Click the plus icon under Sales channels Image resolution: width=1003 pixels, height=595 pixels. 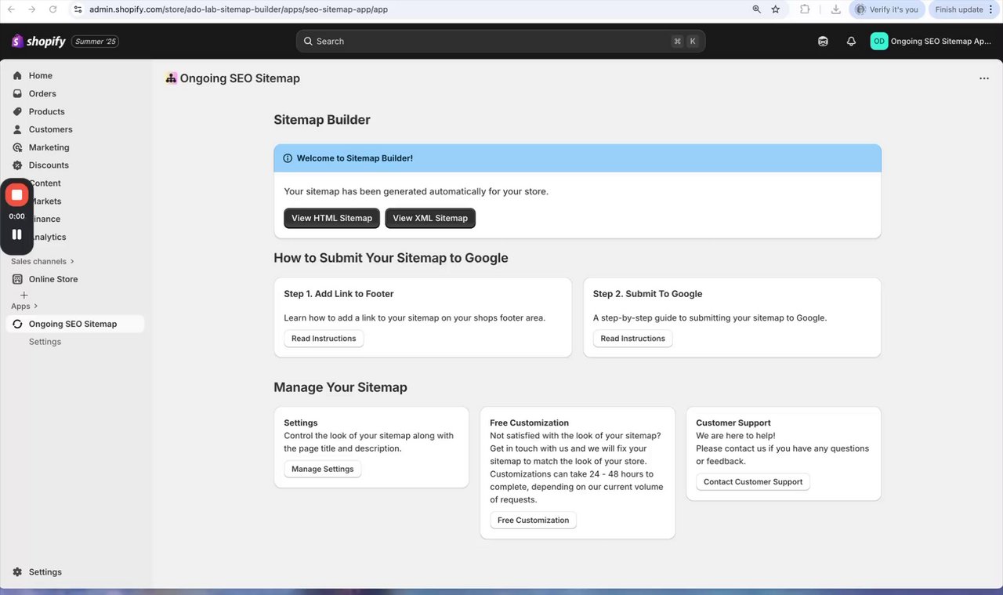pyautogui.click(x=24, y=296)
